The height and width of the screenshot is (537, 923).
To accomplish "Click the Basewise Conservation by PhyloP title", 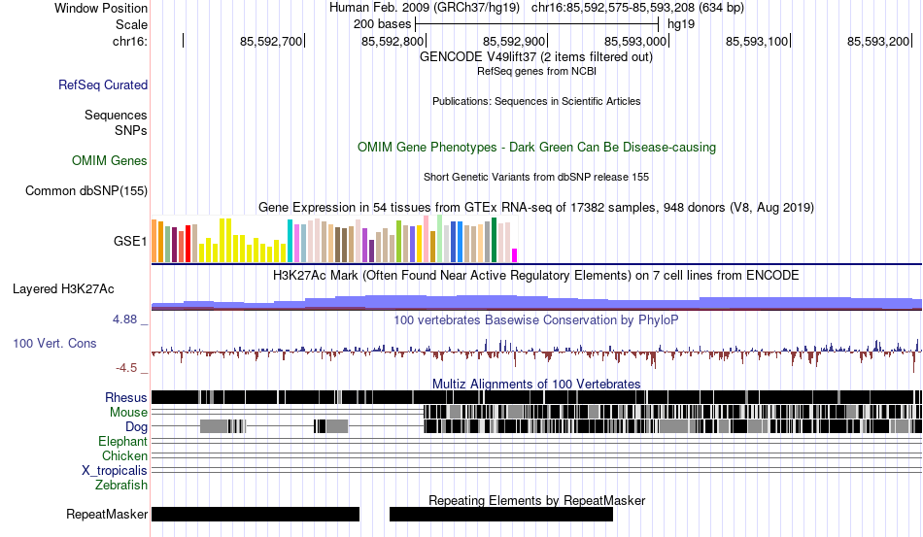I will (x=536, y=319).
